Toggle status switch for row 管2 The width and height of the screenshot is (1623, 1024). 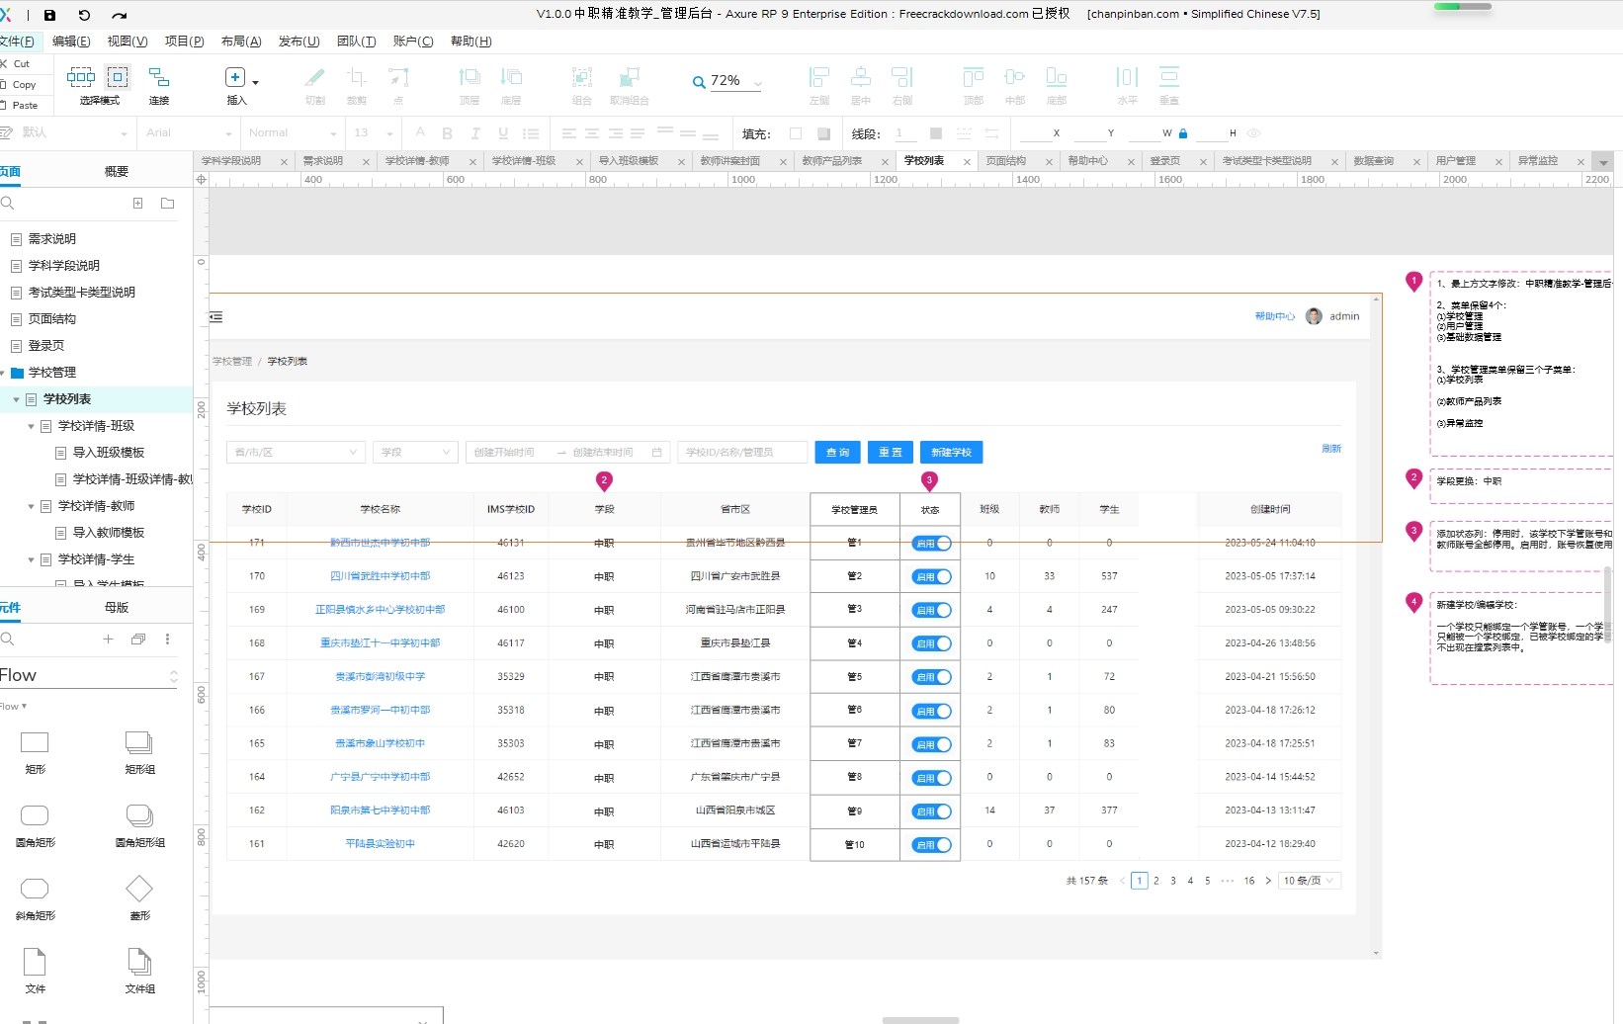931,576
